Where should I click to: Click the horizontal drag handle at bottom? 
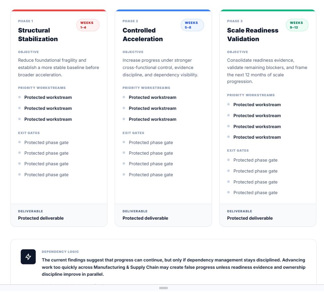click(x=163, y=288)
